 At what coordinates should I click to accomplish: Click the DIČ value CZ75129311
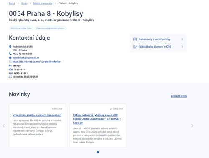point(20,73)
